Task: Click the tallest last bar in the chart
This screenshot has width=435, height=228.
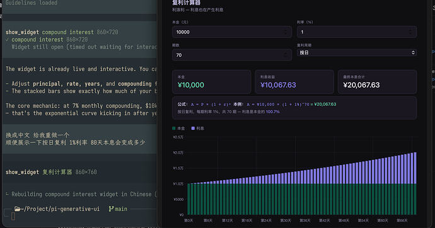Action: 415,183
